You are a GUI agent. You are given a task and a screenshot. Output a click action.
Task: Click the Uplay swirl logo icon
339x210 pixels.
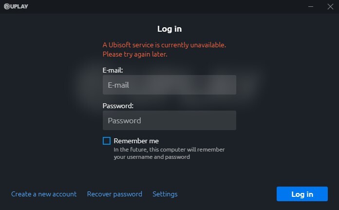[7, 6]
